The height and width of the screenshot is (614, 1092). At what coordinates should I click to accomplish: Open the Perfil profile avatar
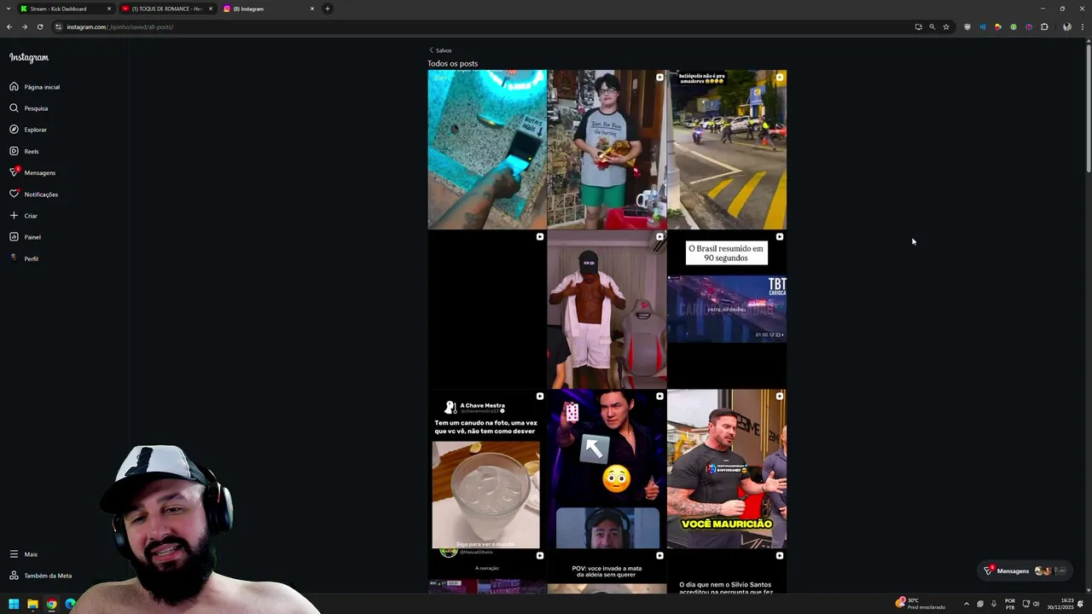pos(14,258)
